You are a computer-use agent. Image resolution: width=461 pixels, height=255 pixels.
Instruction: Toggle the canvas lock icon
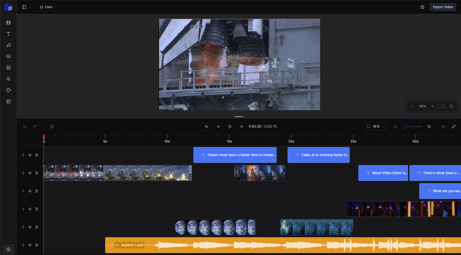[451, 106]
